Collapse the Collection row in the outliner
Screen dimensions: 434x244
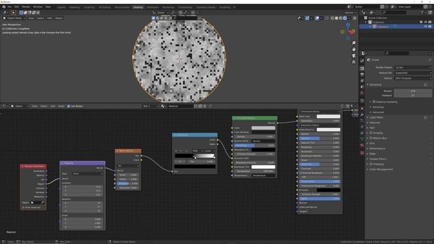tap(366, 22)
